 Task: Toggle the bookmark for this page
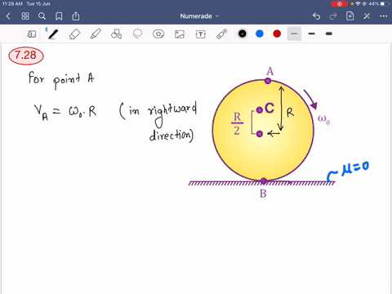[59, 16]
